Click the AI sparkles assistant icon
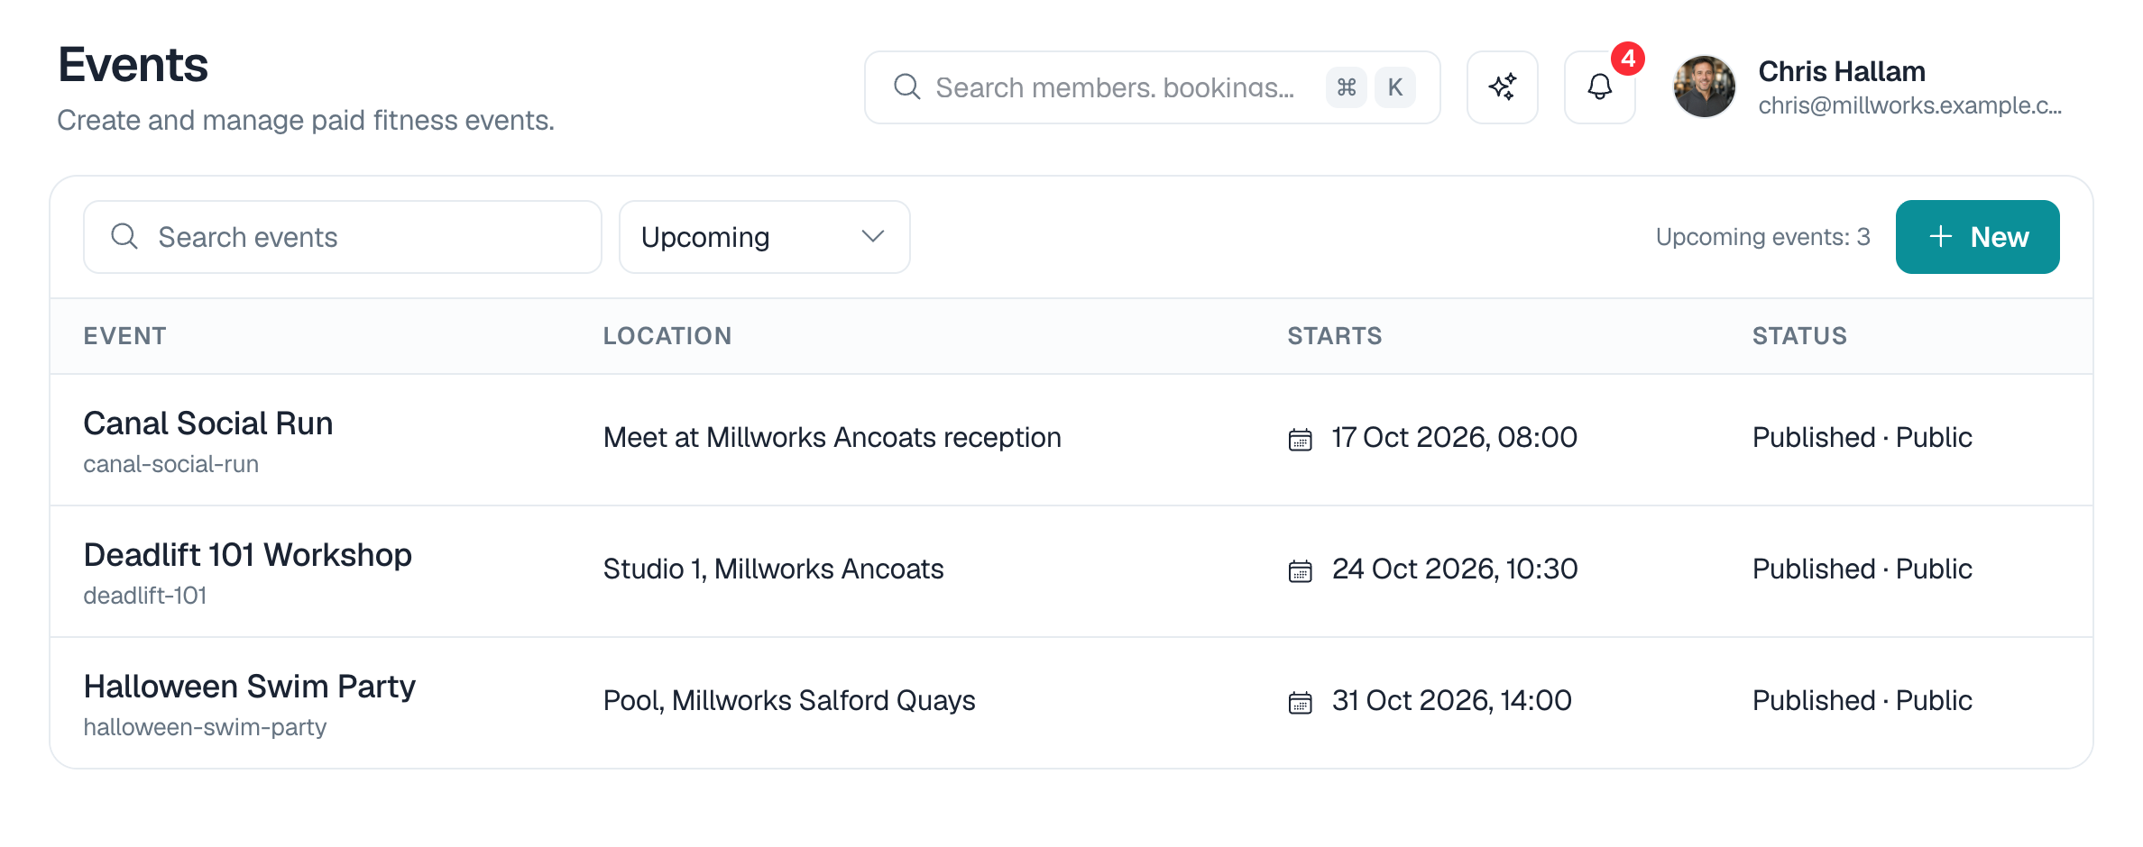Viewport: 2143px width, 847px height. tap(1502, 87)
